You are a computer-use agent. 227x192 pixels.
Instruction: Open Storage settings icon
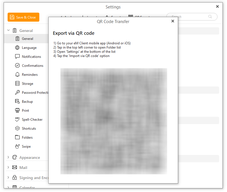click(17, 83)
